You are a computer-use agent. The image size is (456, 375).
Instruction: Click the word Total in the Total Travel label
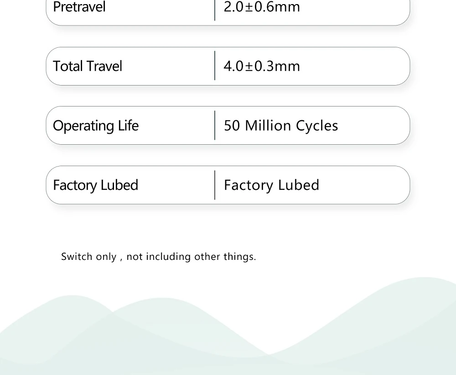(68, 66)
